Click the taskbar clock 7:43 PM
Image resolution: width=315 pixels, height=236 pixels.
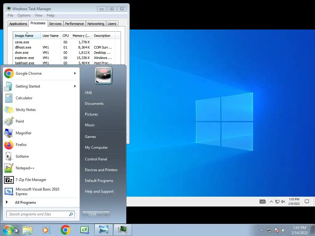click(299, 228)
